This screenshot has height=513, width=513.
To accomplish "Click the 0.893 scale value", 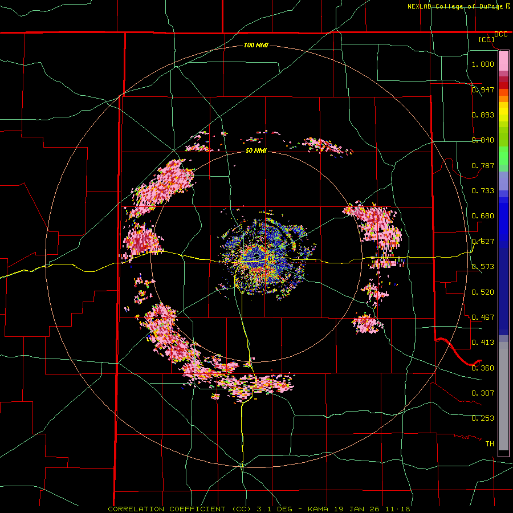I will coord(483,115).
